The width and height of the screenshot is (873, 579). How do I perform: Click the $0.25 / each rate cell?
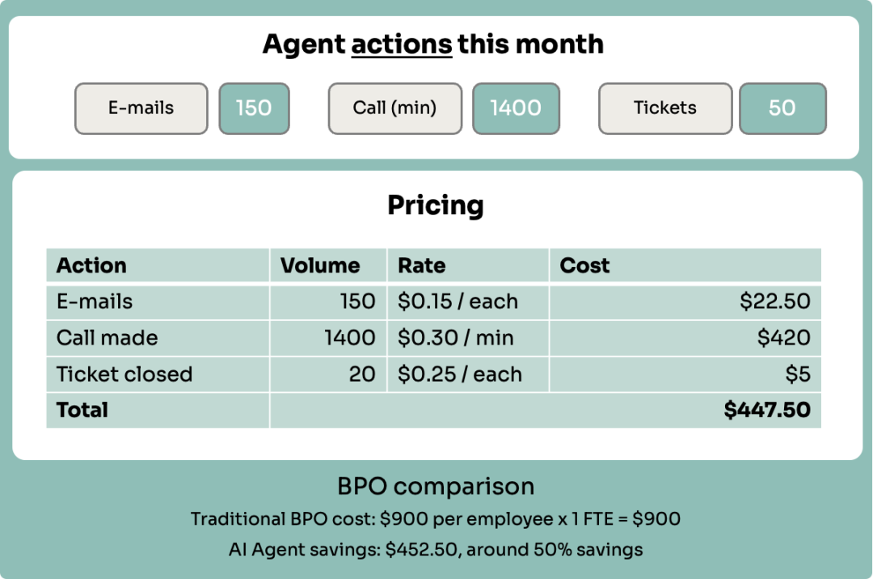pyautogui.click(x=468, y=374)
